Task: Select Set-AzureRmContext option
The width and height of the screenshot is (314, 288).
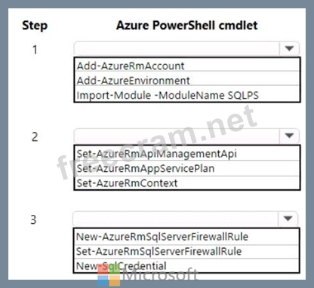Action: pyautogui.click(x=187, y=182)
